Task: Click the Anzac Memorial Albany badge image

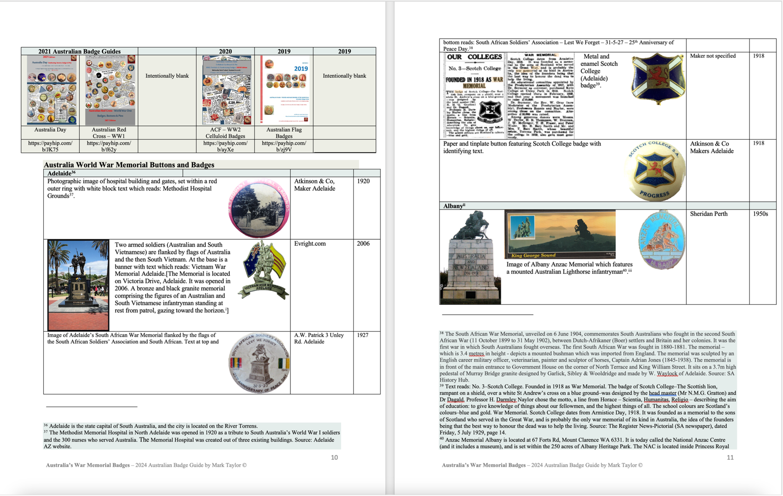Action: tap(662, 240)
